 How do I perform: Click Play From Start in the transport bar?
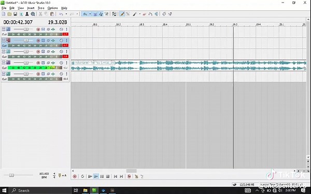[x=90, y=176]
